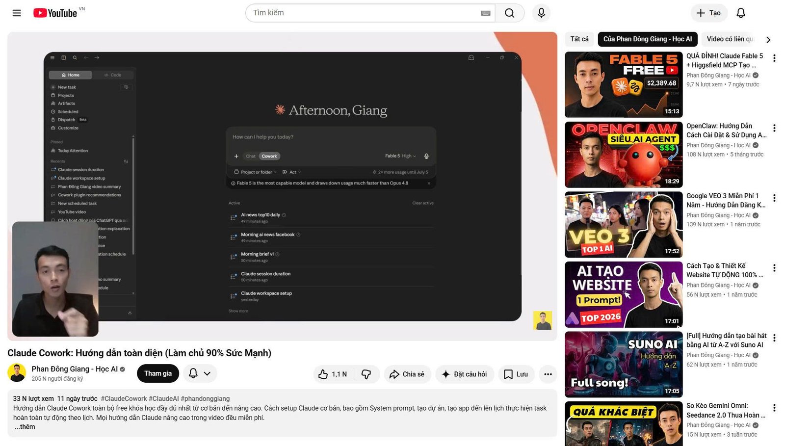Viewport: 785px width, 446px height.
Task: Click the channel watermark in video corner
Action: [543, 320]
